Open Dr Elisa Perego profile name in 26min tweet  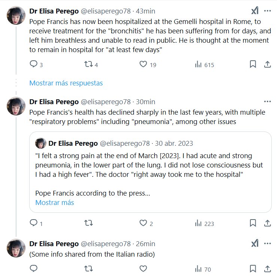point(54,244)
